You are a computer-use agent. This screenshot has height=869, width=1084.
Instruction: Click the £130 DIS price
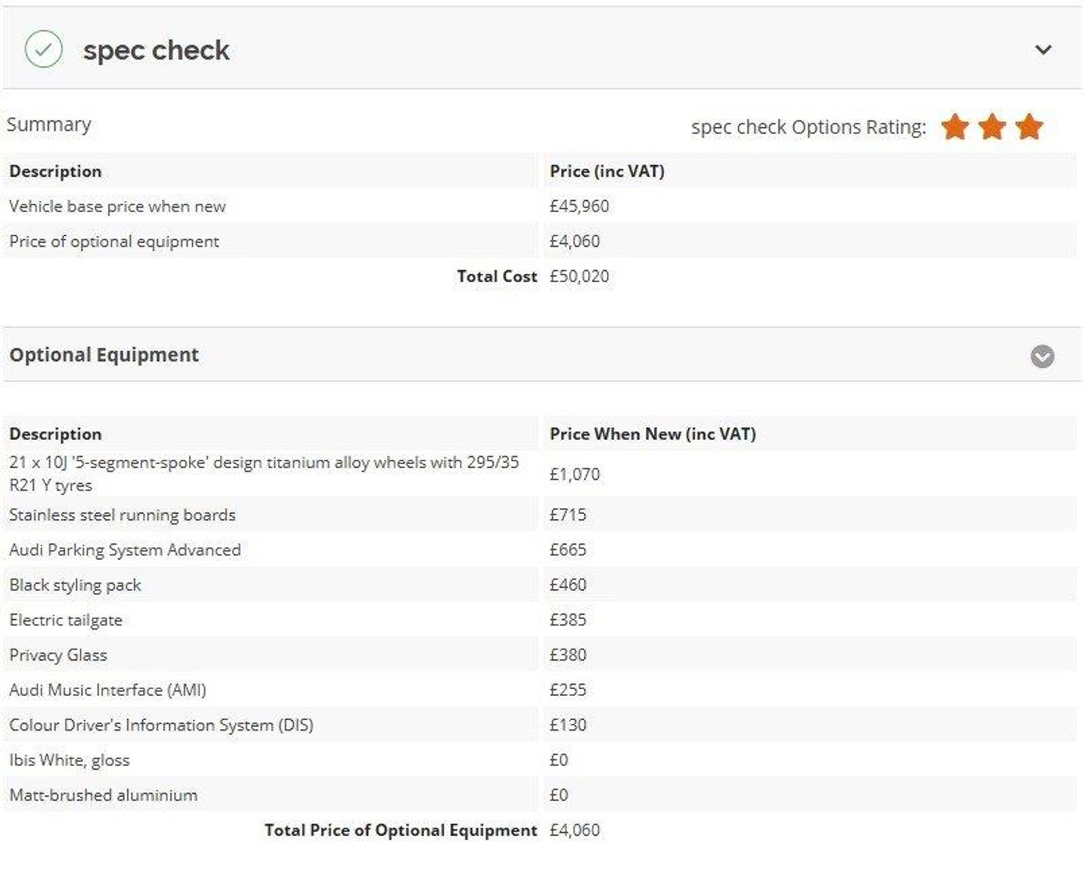[568, 725]
